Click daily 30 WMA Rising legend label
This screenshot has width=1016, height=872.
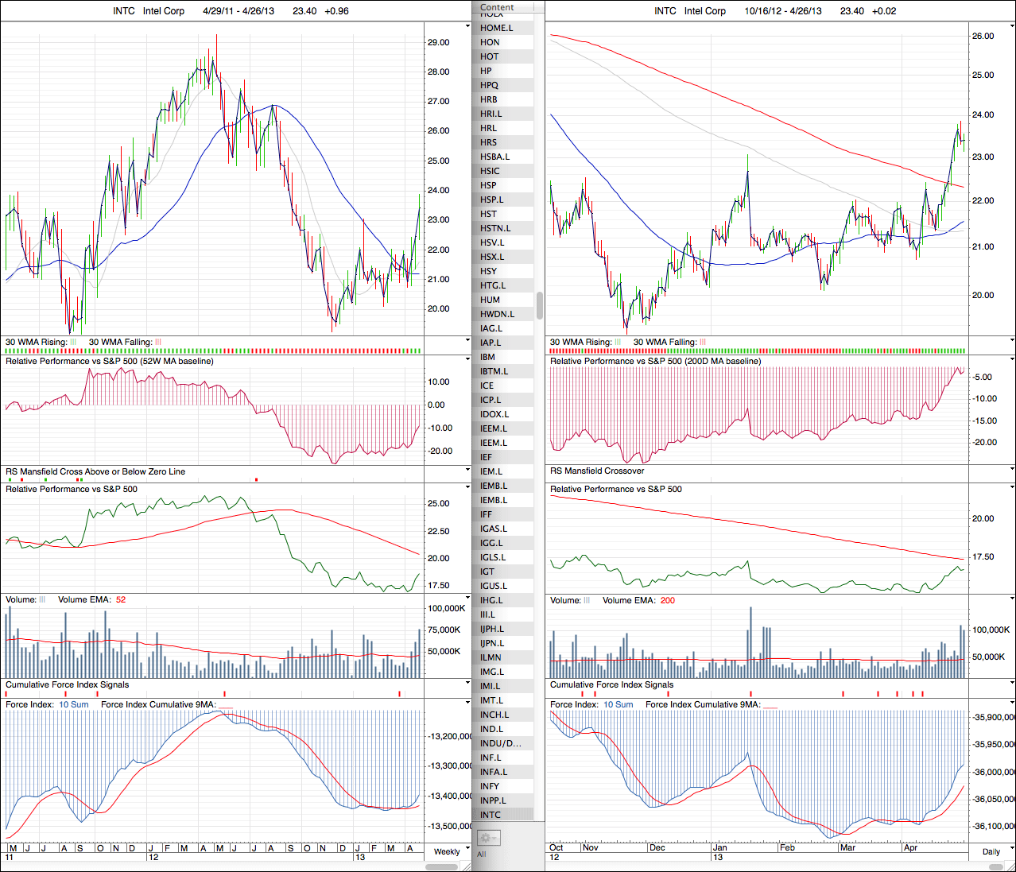(580, 342)
